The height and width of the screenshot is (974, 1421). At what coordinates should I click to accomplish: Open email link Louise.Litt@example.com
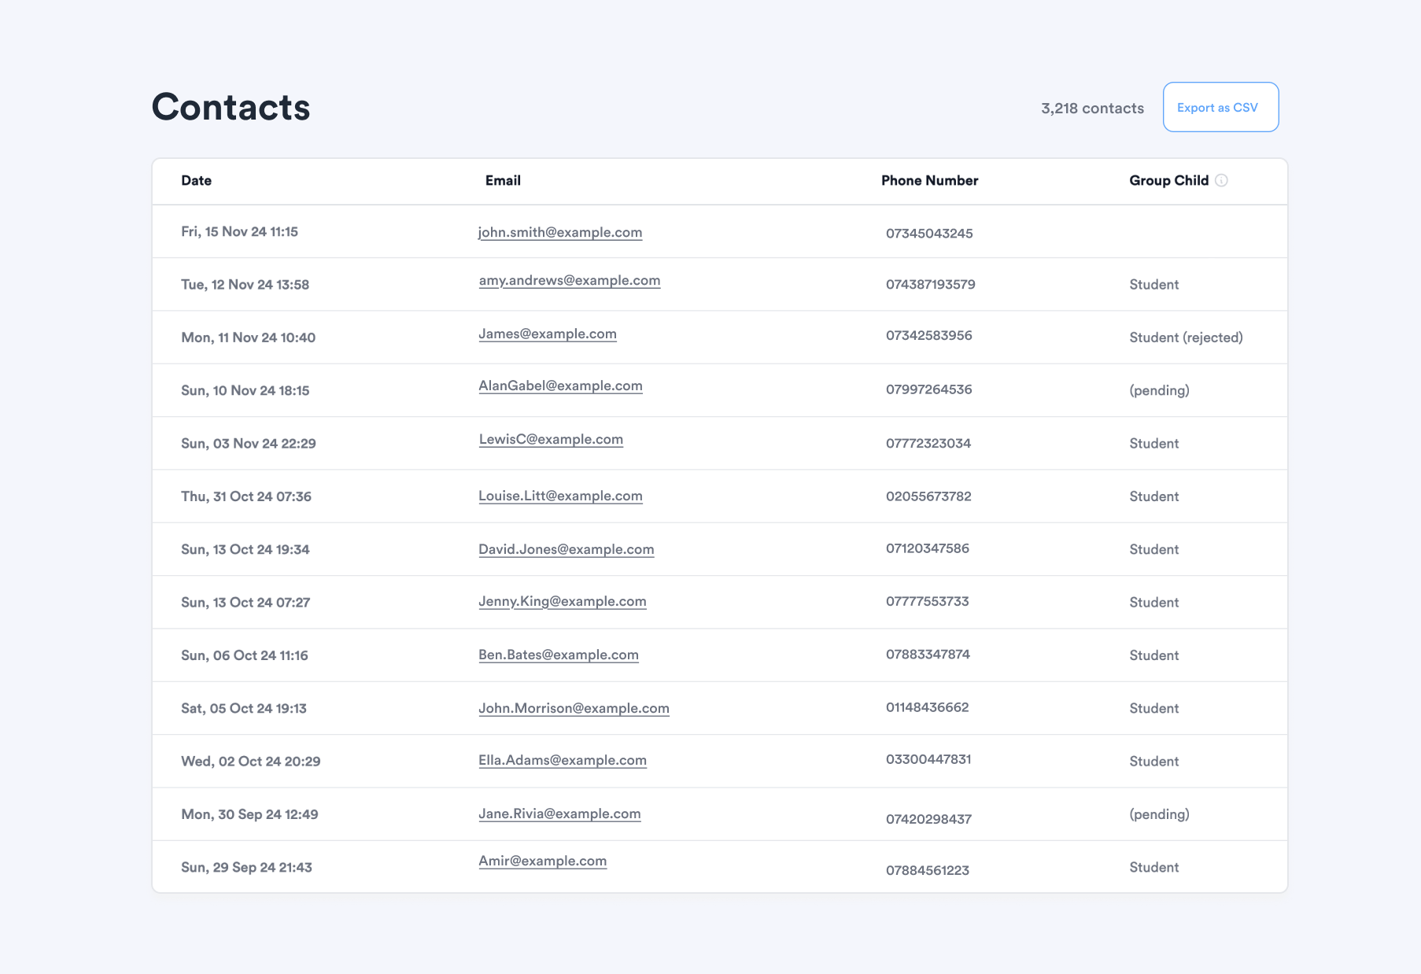click(x=560, y=496)
